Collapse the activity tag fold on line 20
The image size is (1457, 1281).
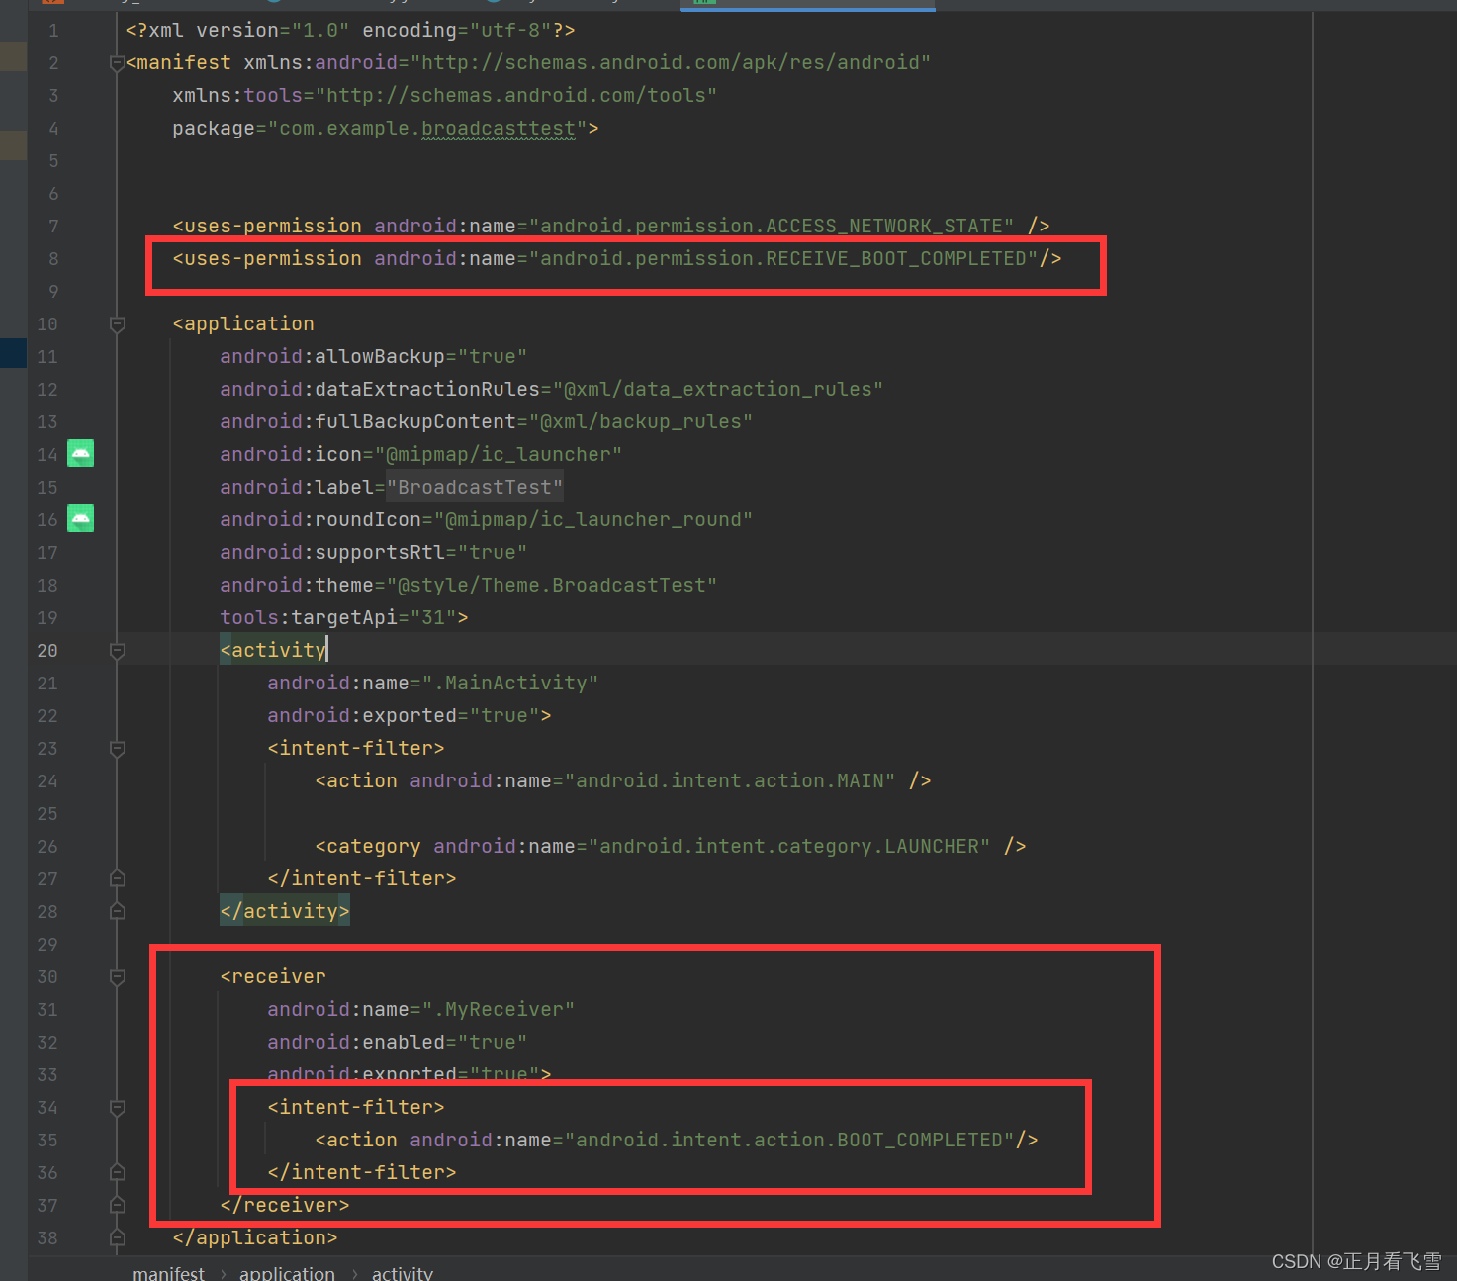pyautogui.click(x=117, y=651)
